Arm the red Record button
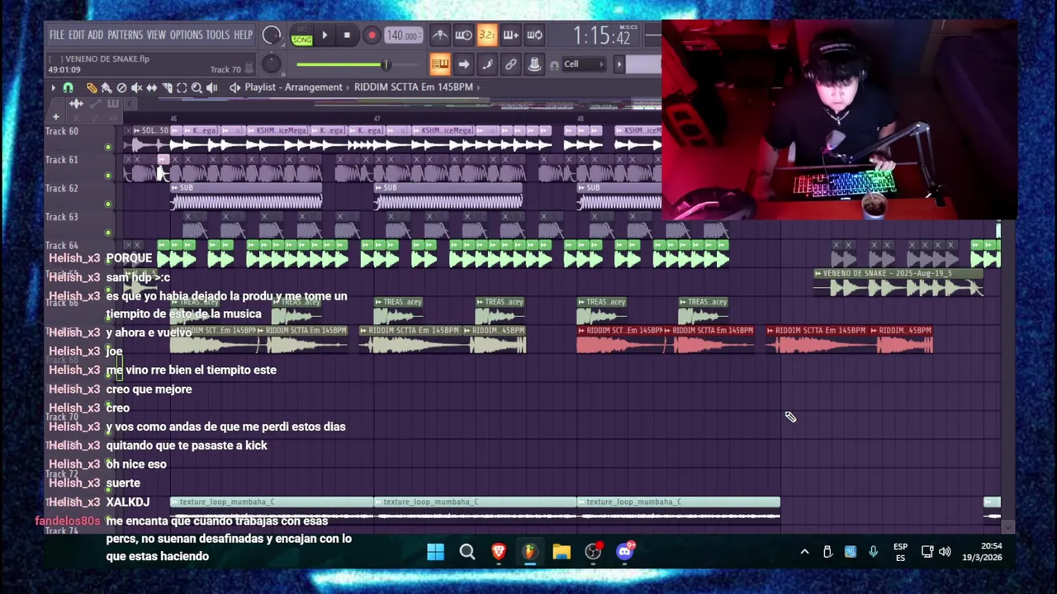 pyautogui.click(x=372, y=35)
